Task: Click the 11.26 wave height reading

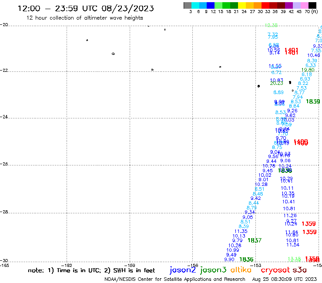Action: 290,216
